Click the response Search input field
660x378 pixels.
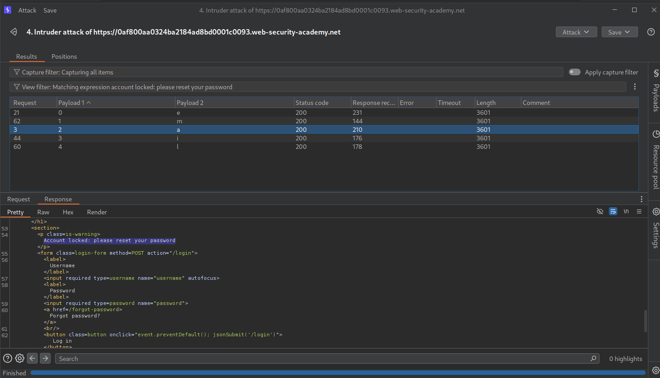[x=323, y=359]
